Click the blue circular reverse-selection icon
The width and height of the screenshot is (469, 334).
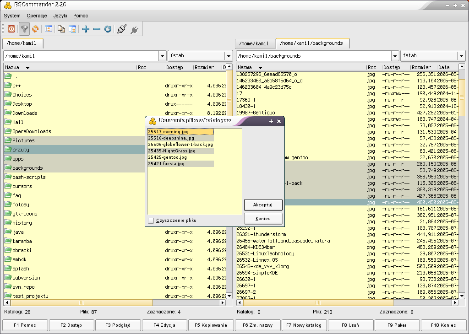pos(108,29)
